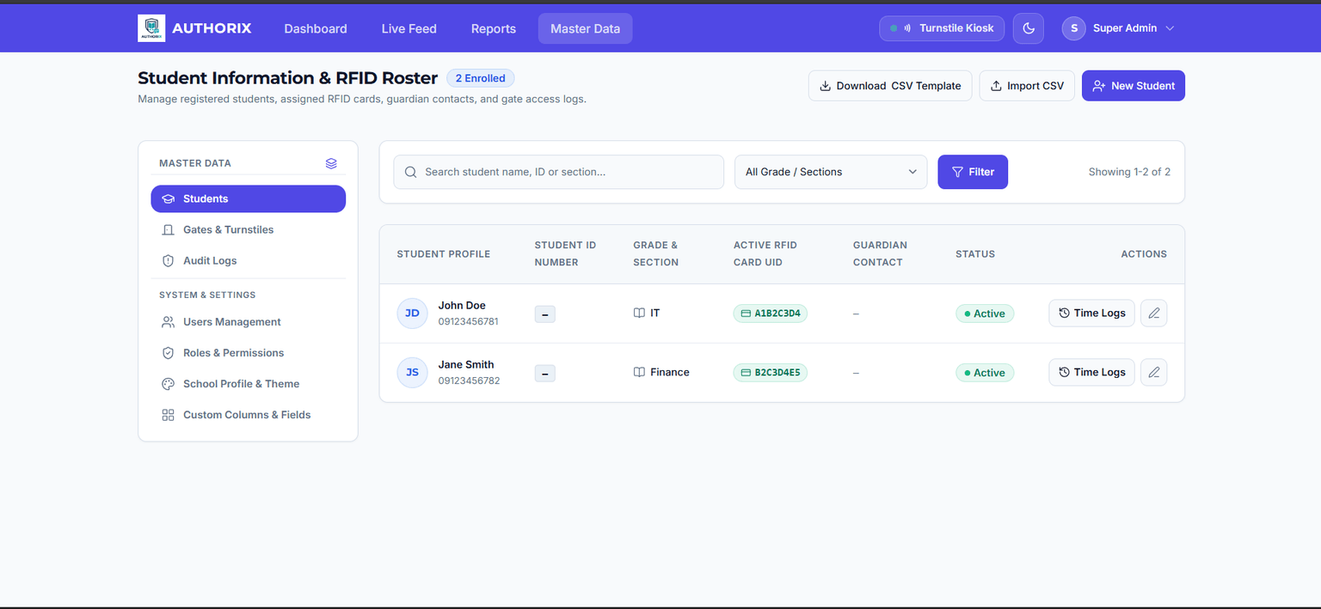Open Time Logs for John Doe
Screen dimensions: 1321x609
pyautogui.click(x=1091, y=314)
